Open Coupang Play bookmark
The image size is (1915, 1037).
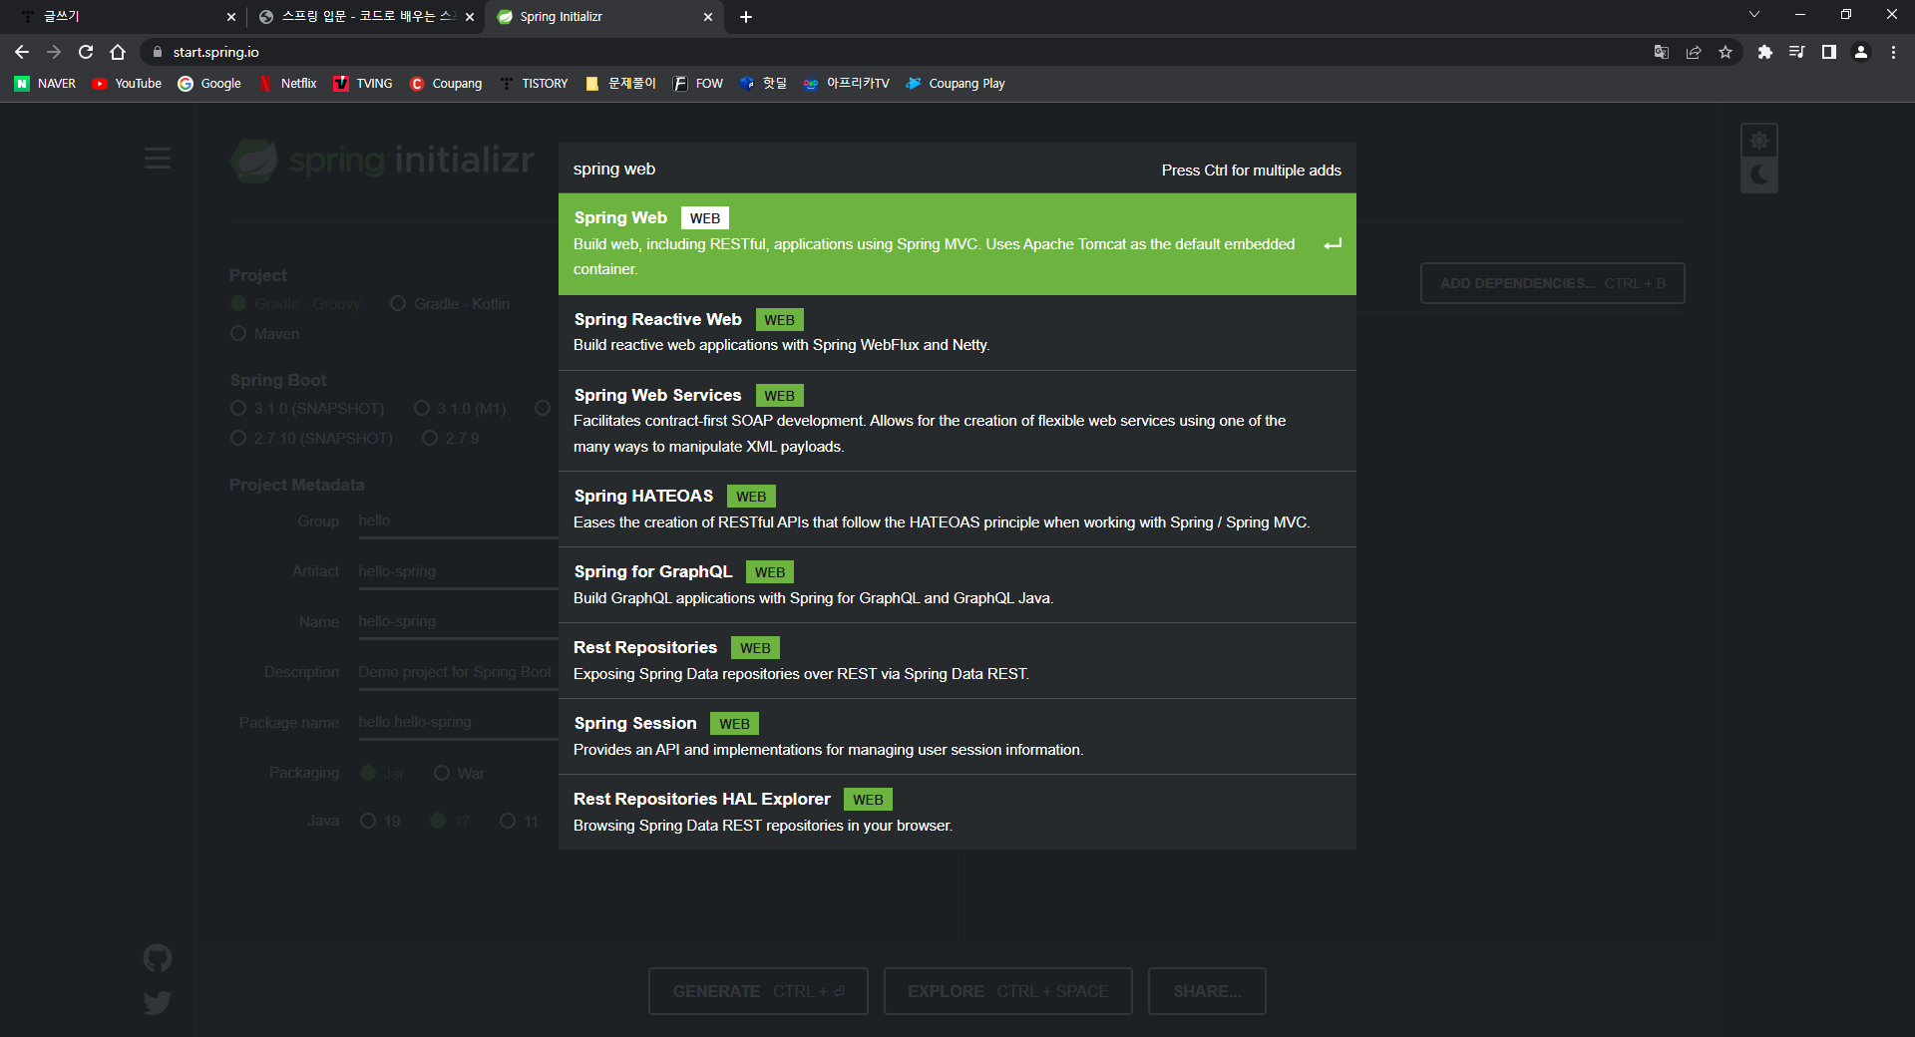(x=956, y=84)
